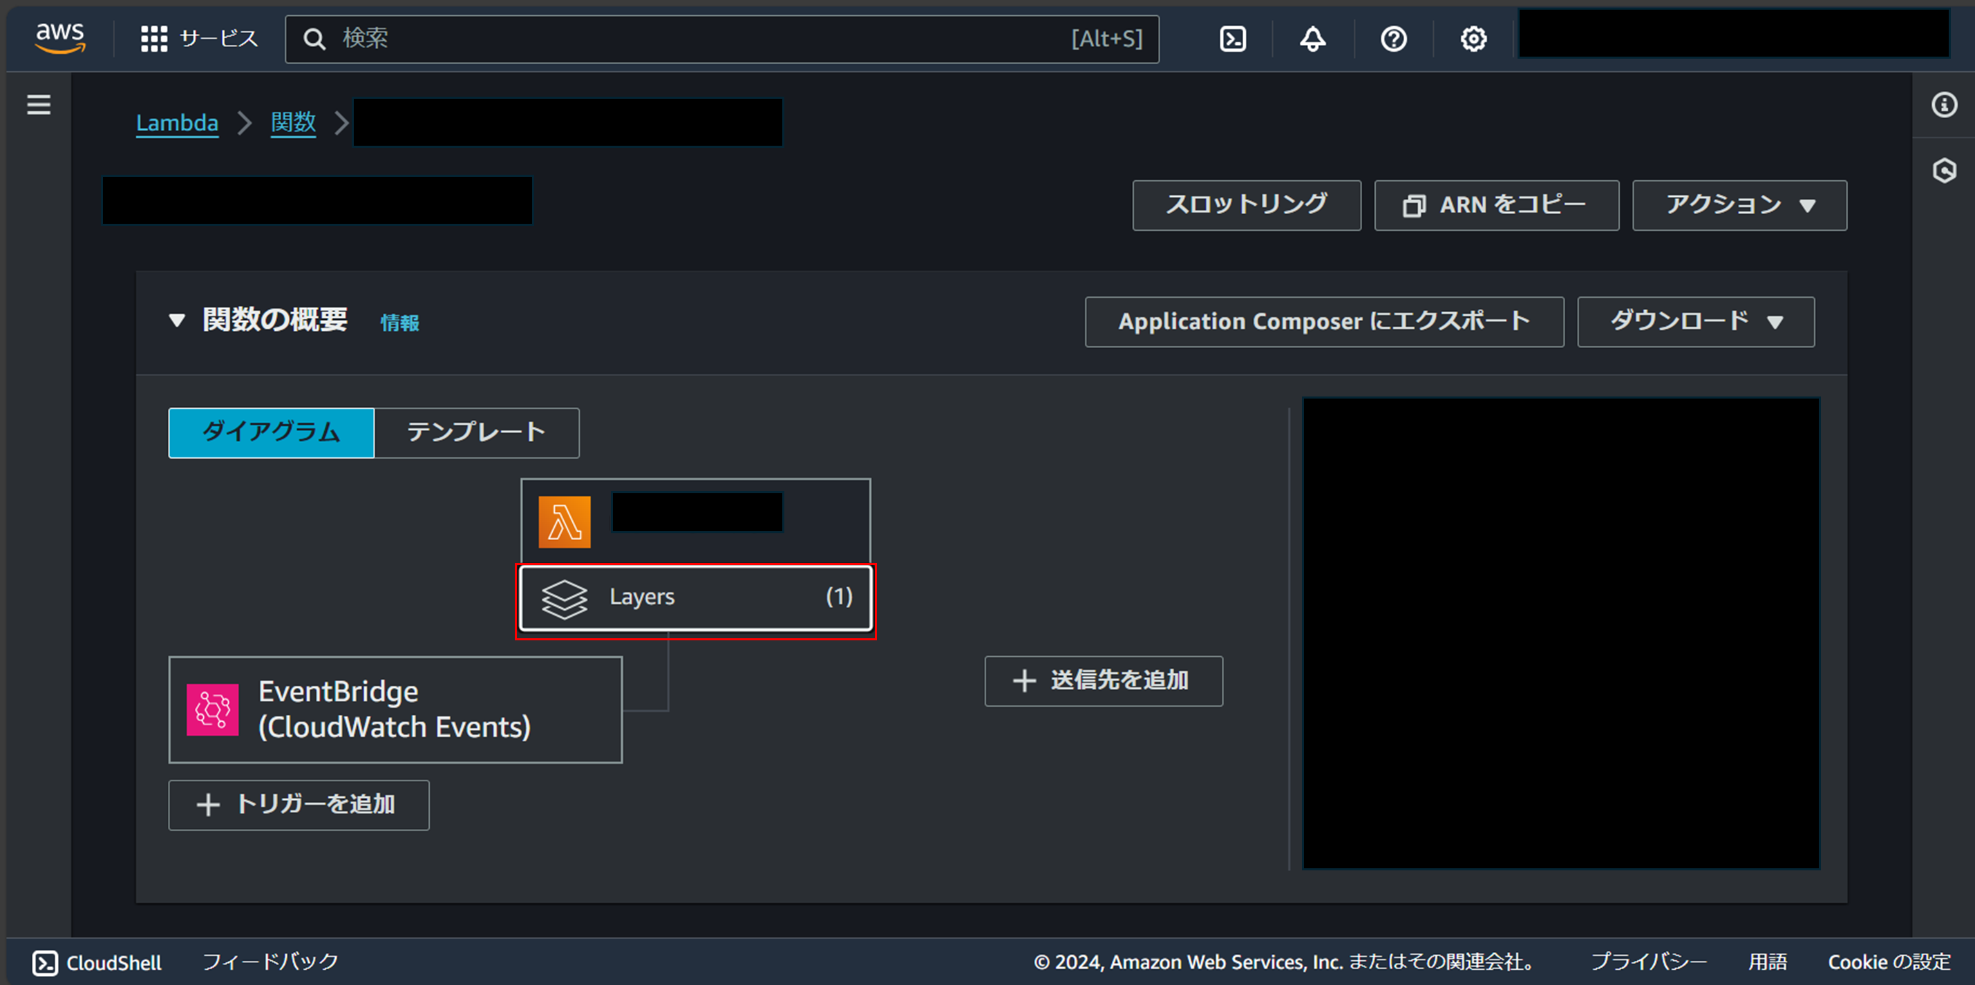The width and height of the screenshot is (1975, 985).
Task: Click the スロットリング button
Action: (x=1246, y=204)
